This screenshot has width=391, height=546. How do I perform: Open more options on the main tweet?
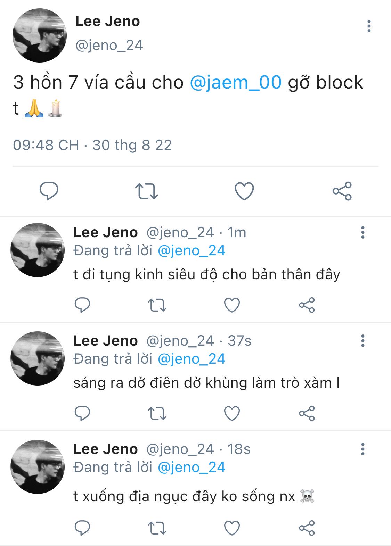(x=369, y=26)
